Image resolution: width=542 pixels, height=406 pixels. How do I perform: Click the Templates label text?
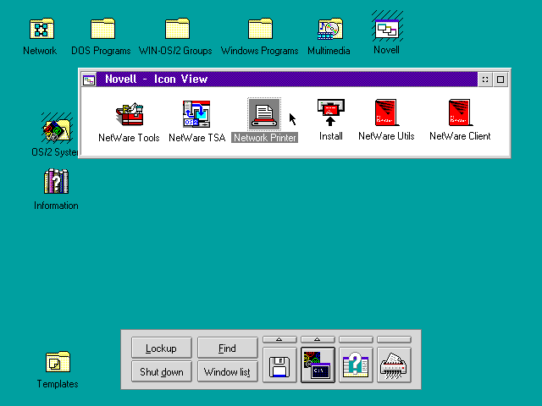(58, 384)
